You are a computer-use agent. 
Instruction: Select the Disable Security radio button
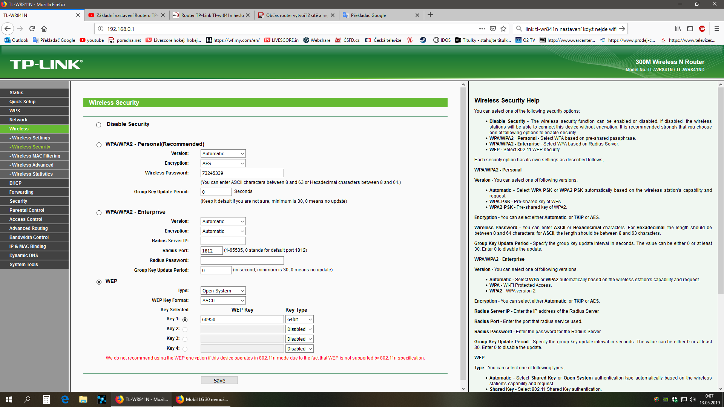(99, 125)
